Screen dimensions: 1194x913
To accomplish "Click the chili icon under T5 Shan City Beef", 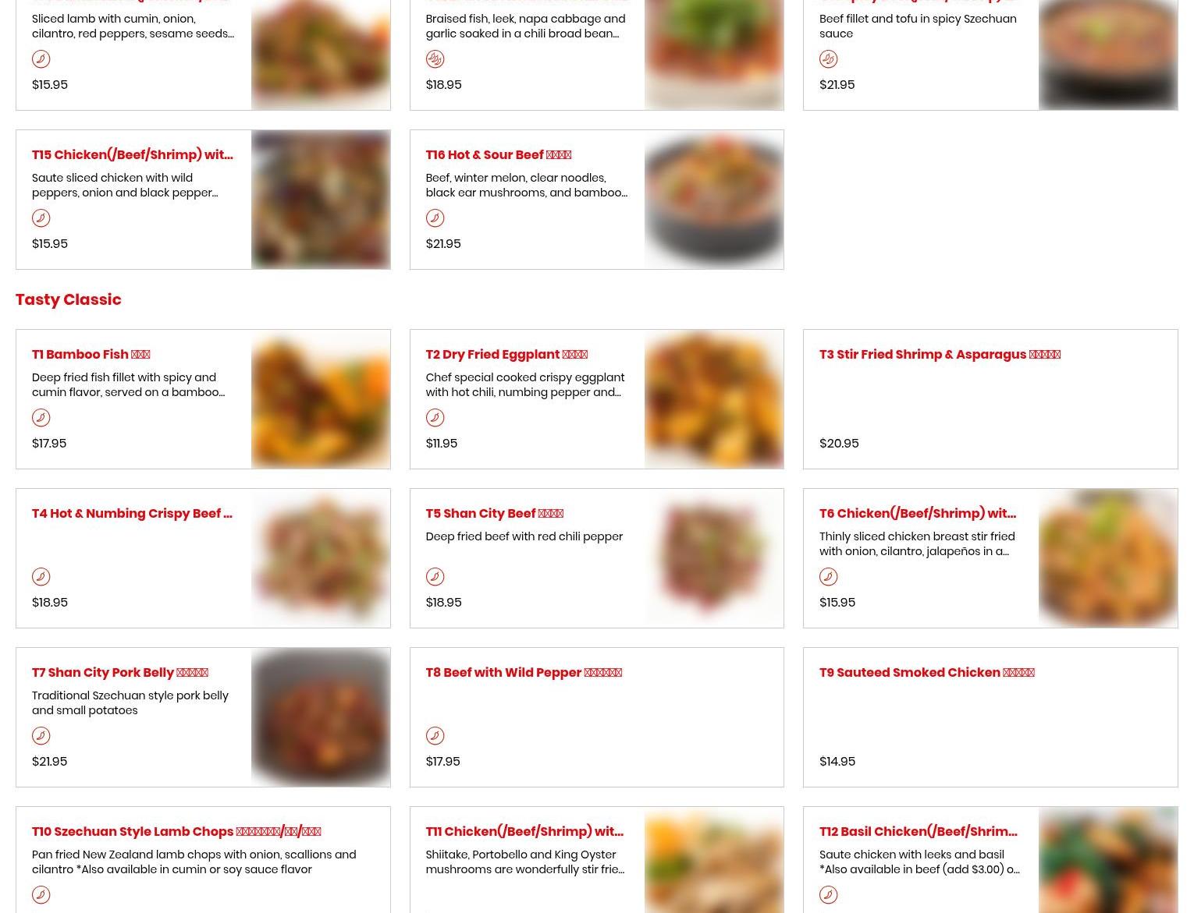I will pos(435,576).
